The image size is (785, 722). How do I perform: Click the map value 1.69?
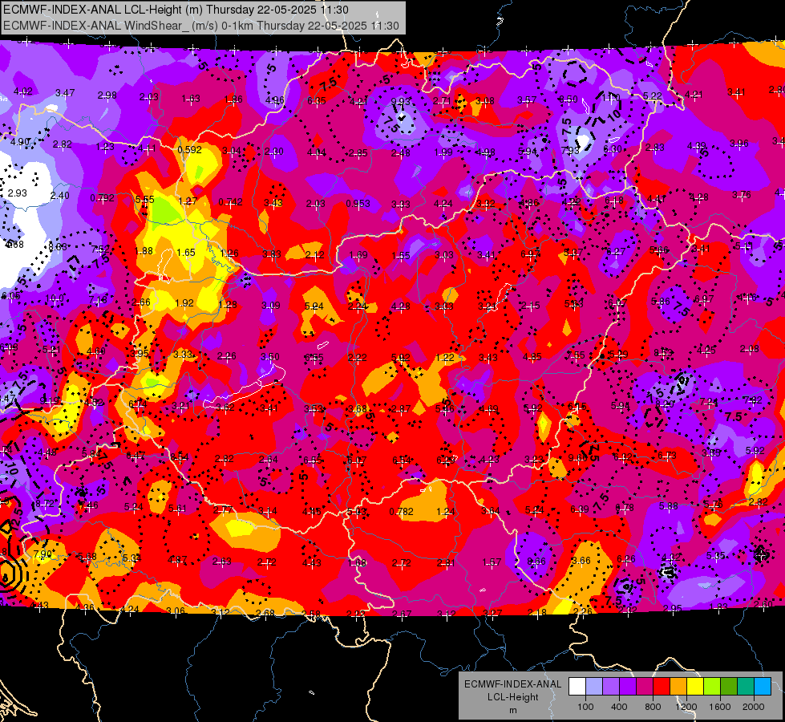[x=358, y=255]
